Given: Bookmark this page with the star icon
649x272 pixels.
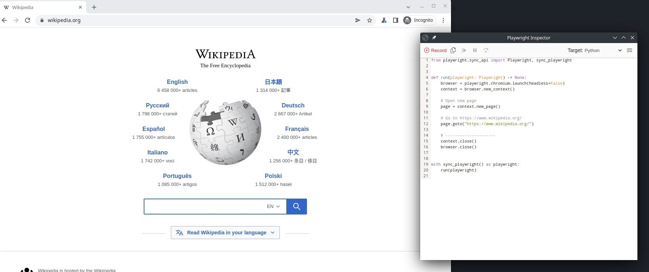Looking at the screenshot, I should (370, 20).
